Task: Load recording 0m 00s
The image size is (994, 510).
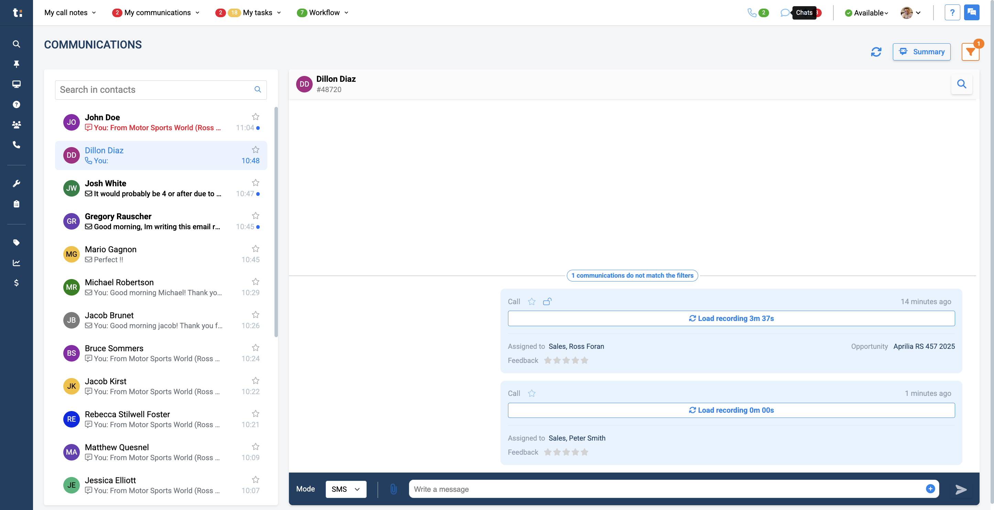Action: pos(731,410)
